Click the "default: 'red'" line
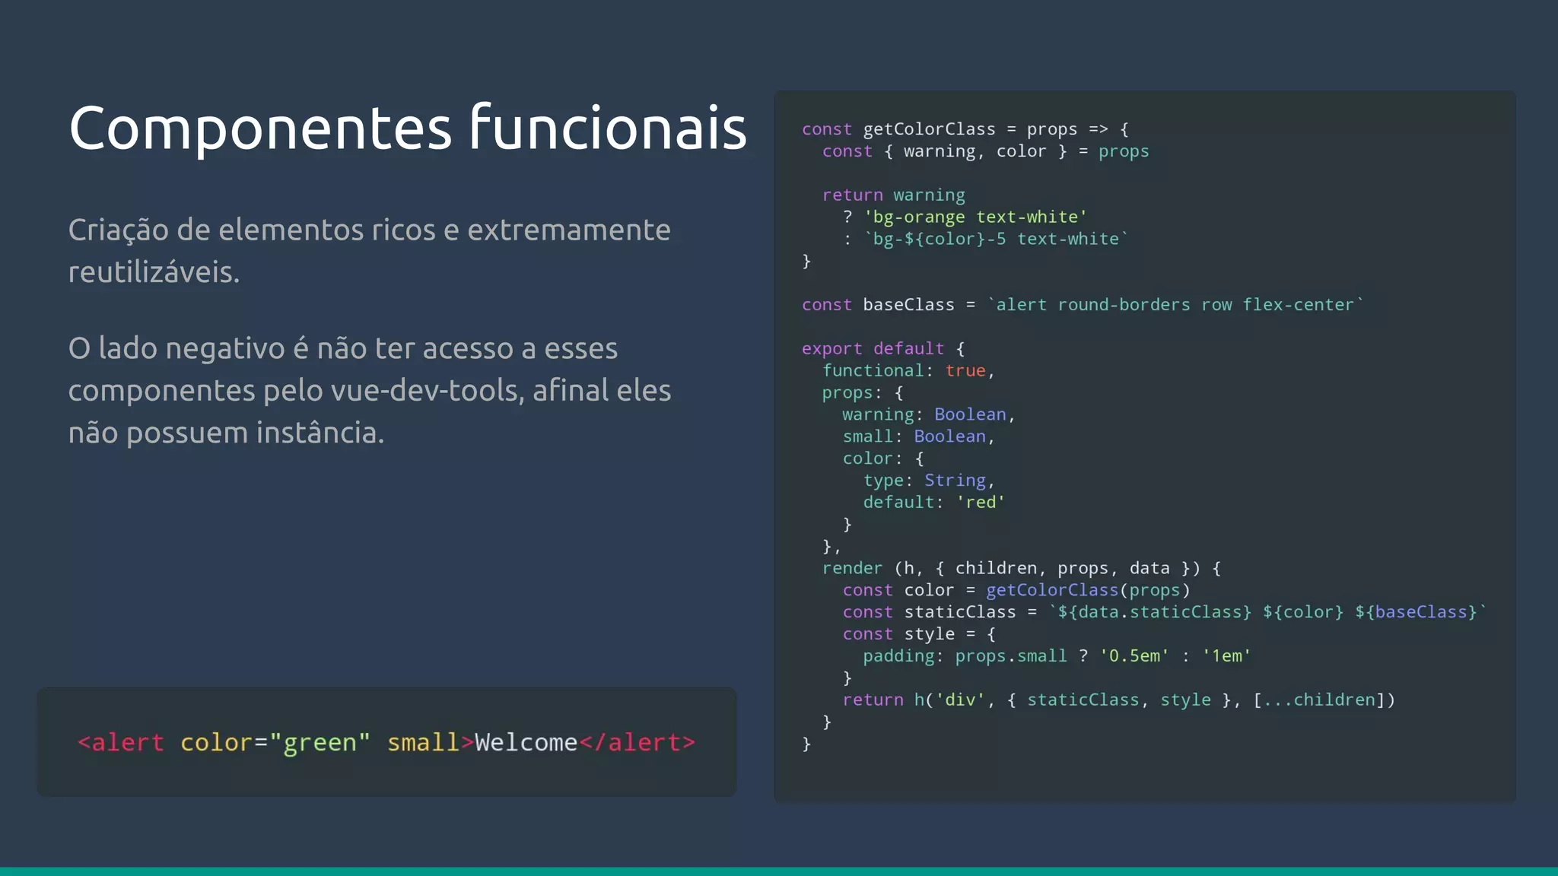 [934, 503]
